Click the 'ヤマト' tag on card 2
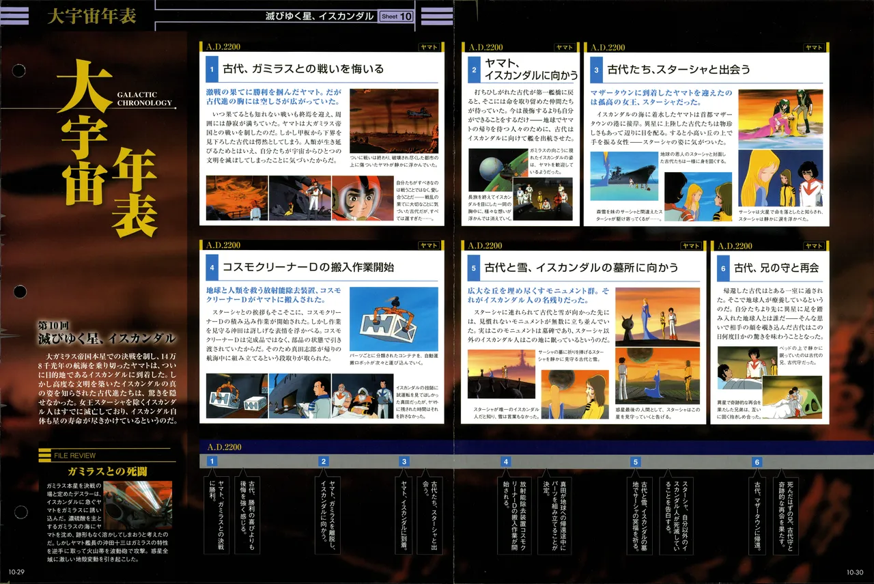874x584 pixels. click(x=565, y=47)
